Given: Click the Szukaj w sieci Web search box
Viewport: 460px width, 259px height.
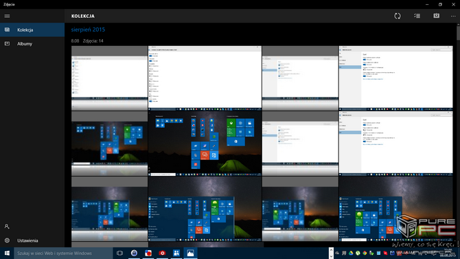Looking at the screenshot, I should [63, 253].
